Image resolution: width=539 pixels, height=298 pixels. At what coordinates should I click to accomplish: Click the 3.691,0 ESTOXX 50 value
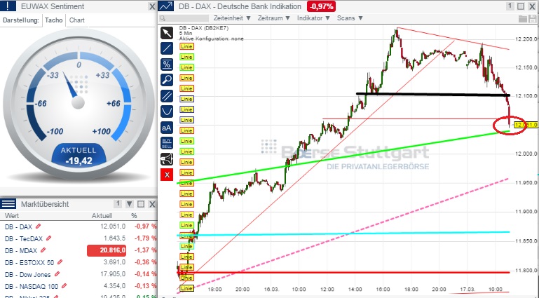pyautogui.click(x=114, y=262)
